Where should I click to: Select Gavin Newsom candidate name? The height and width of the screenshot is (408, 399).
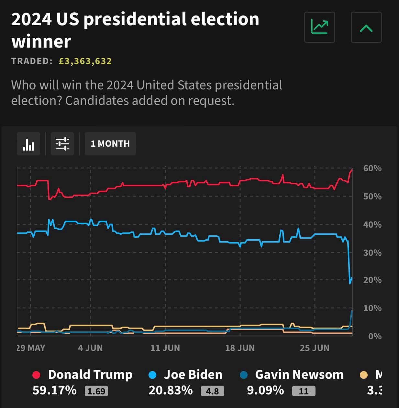(299, 375)
